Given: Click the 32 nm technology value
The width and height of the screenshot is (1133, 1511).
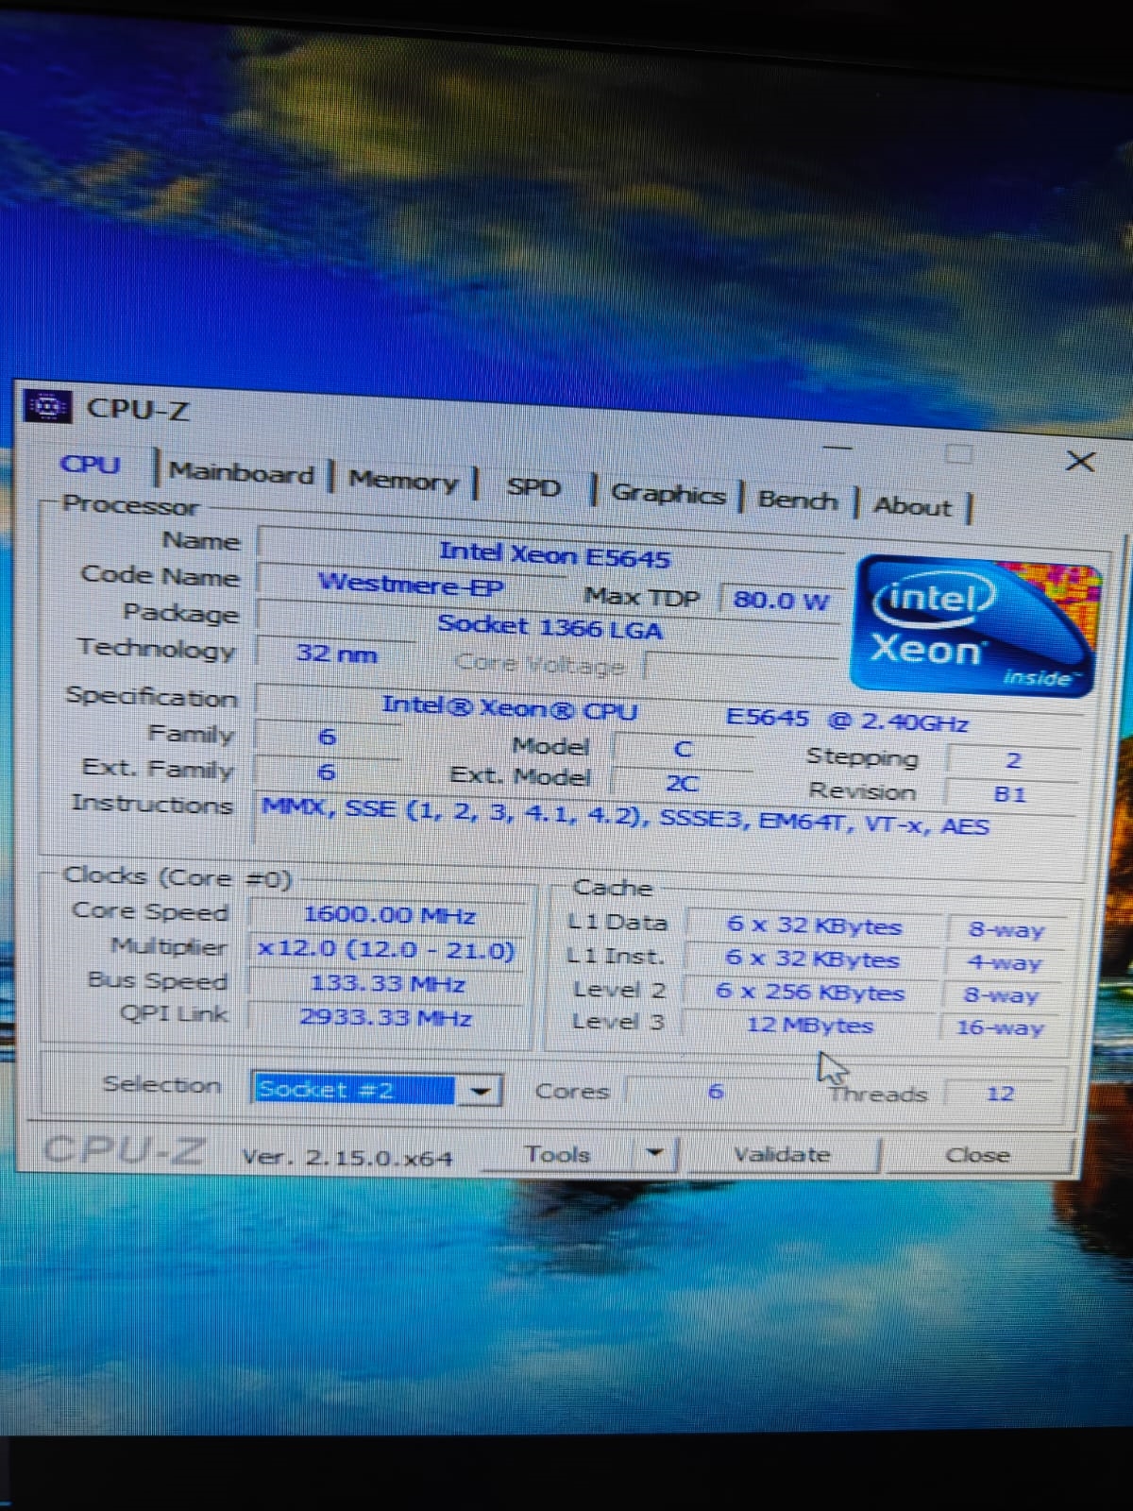Looking at the screenshot, I should coord(336,654).
